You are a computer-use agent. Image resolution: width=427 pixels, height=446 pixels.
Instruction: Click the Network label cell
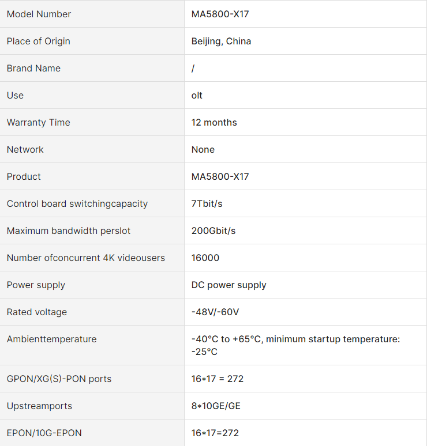point(92,149)
